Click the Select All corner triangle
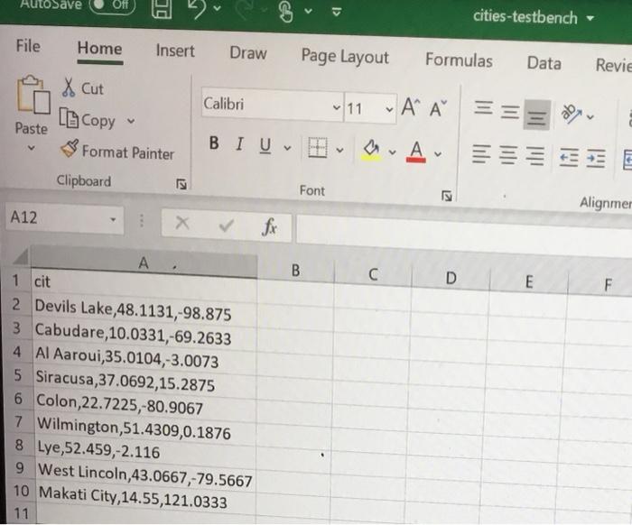 point(20,256)
